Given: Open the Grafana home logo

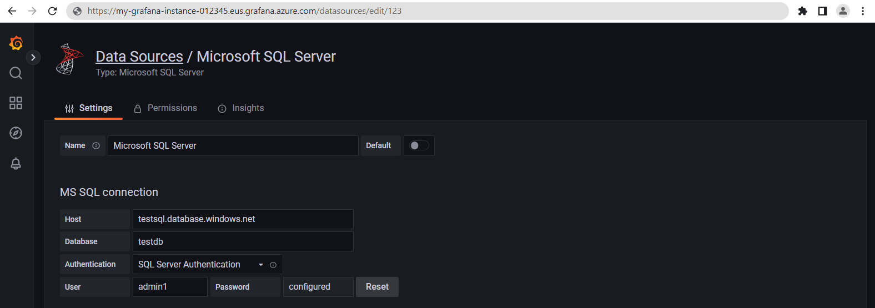Looking at the screenshot, I should click(x=16, y=43).
